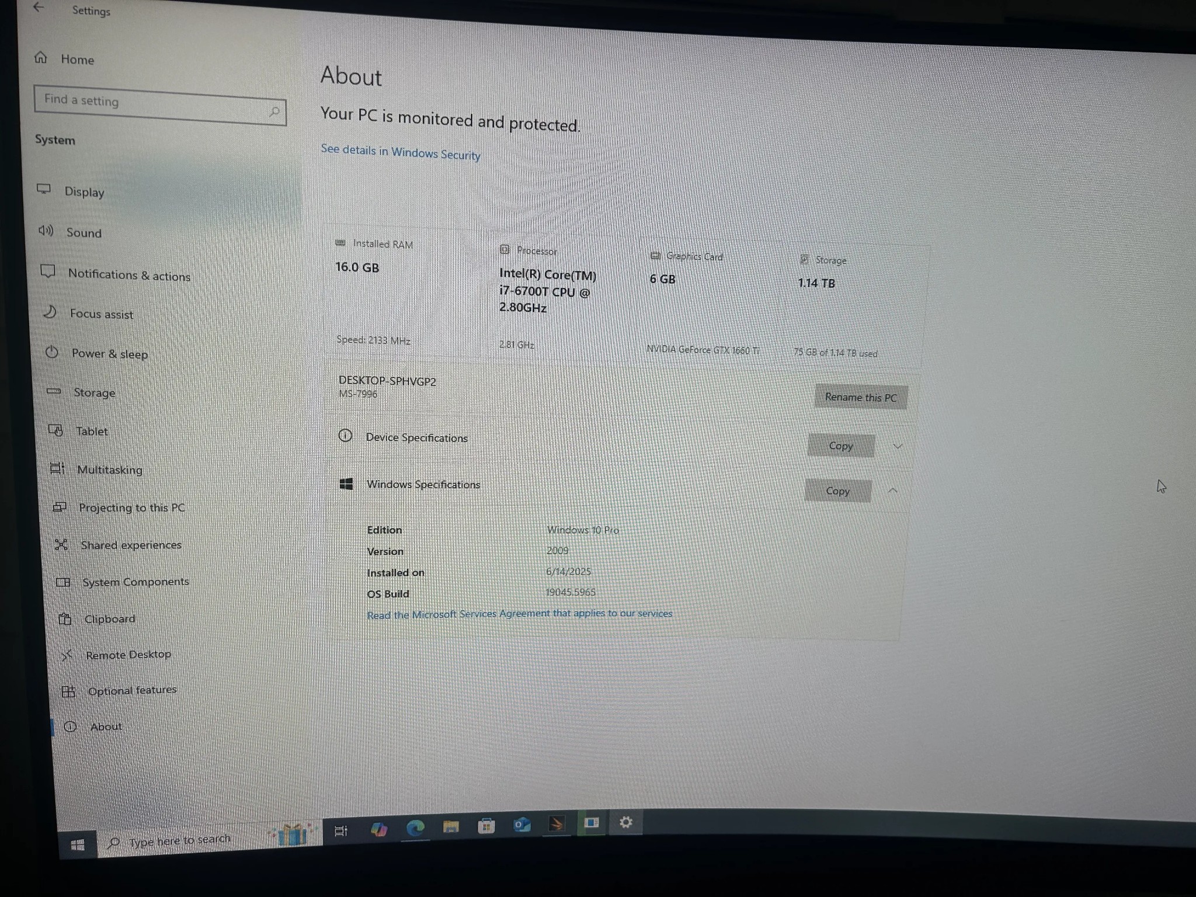Image resolution: width=1196 pixels, height=897 pixels.
Task: Select the 19045.5965 OS Build value
Action: 571,592
